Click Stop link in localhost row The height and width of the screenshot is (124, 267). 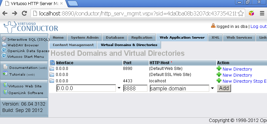tap(258, 81)
